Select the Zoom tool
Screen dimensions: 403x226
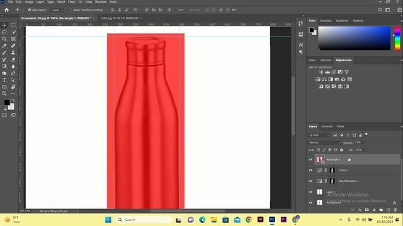point(4,94)
